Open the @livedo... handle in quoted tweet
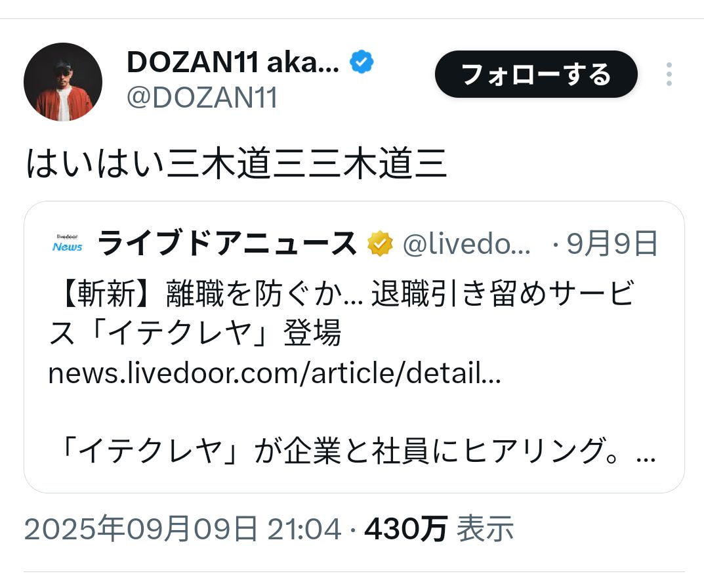 [x=466, y=244]
